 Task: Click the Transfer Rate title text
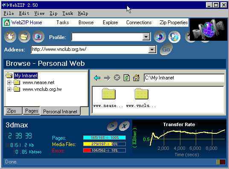tap(179, 124)
